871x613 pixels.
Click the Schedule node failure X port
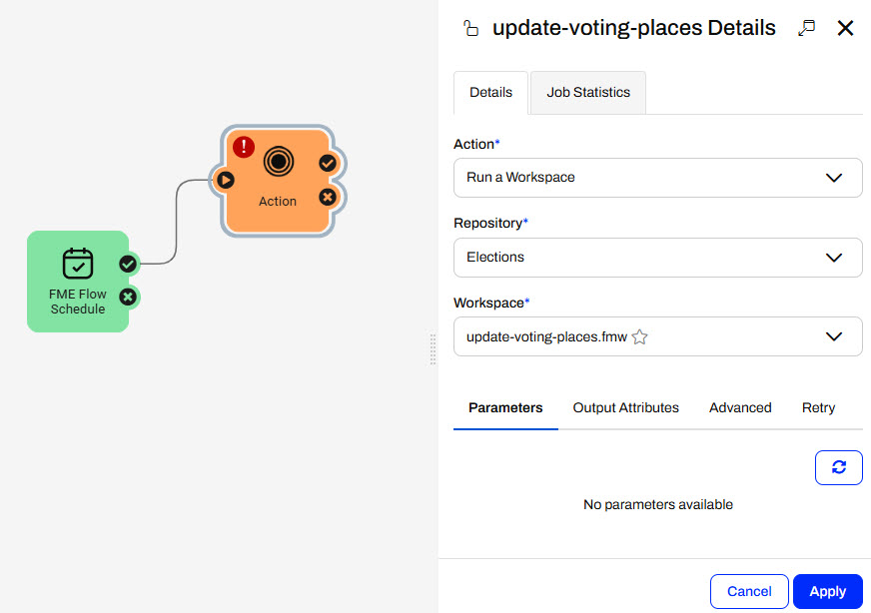[128, 298]
